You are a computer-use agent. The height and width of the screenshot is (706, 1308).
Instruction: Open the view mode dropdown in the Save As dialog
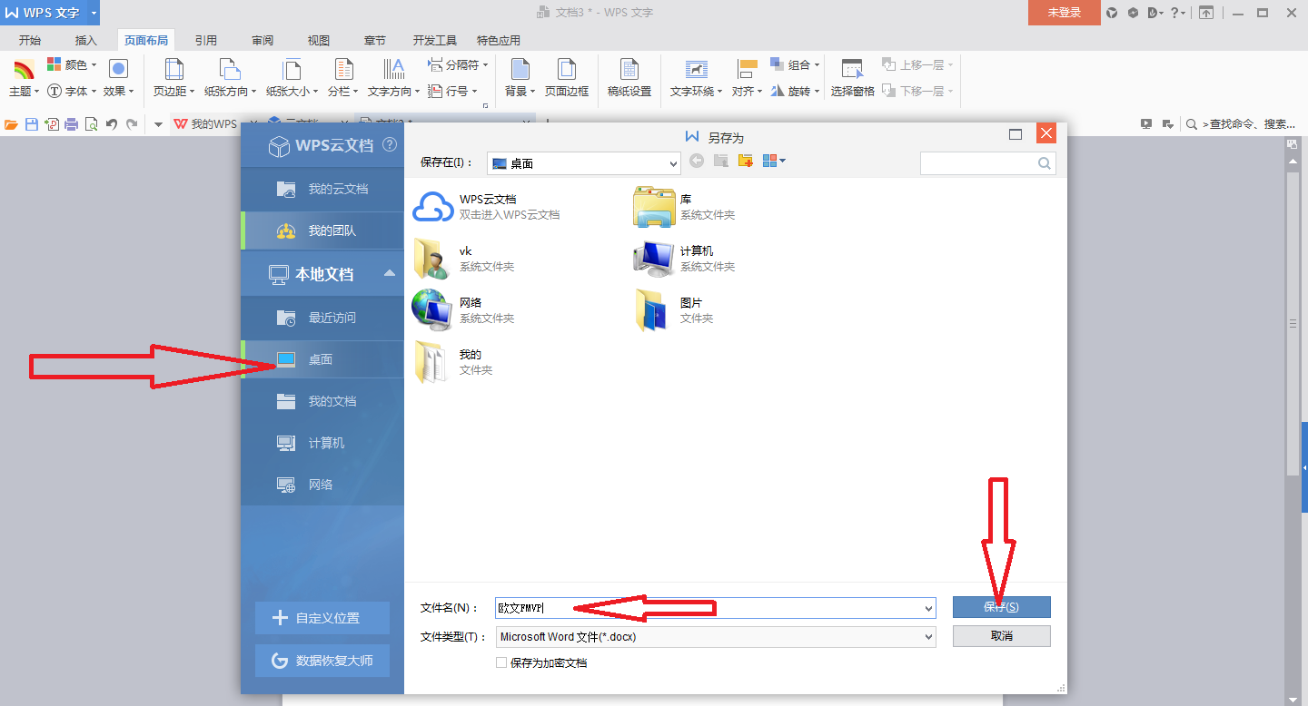[x=775, y=161]
